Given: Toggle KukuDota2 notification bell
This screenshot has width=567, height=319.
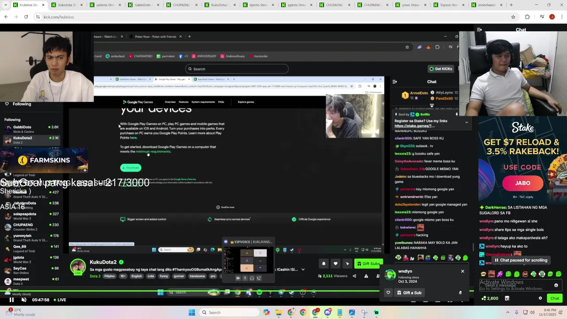Looking at the screenshot, I should tap(323, 264).
